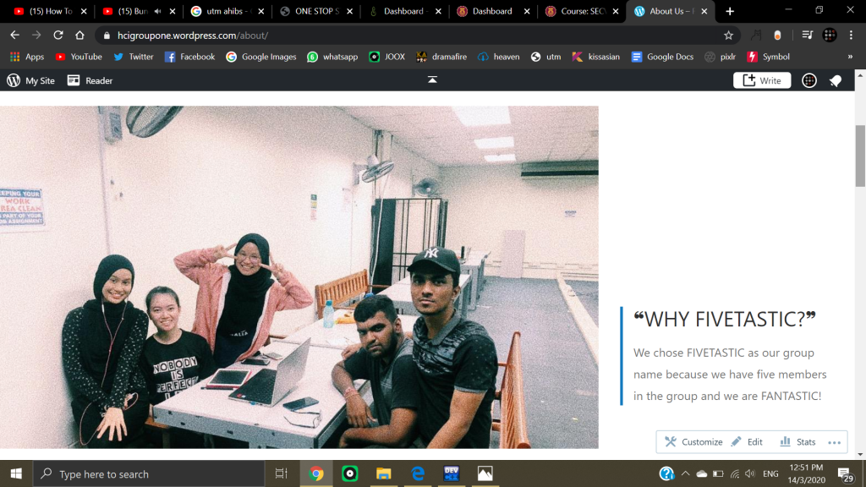Bookmark this page with the star icon
The width and height of the screenshot is (866, 487).
[x=728, y=36]
